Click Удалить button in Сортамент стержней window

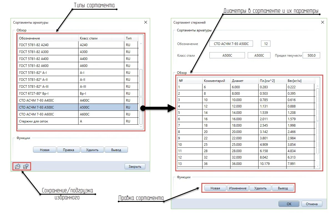[x=260, y=188]
